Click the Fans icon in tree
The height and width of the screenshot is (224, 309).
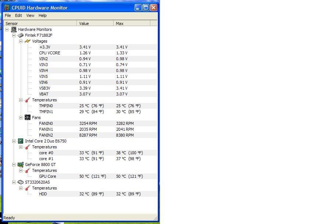click(x=28, y=118)
